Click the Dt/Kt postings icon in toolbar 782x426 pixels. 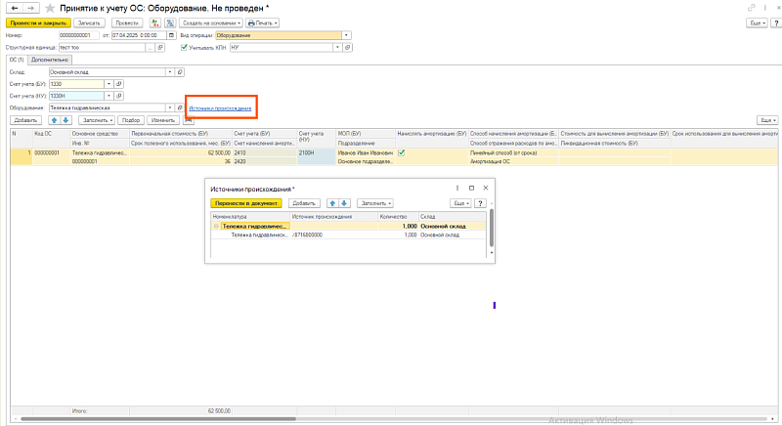[x=152, y=21]
